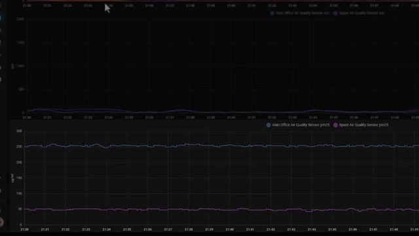Toggle Alan Office Air Quality Sensor legend in upper chart
Screen dimensions: 419x236
[x=302, y=13]
